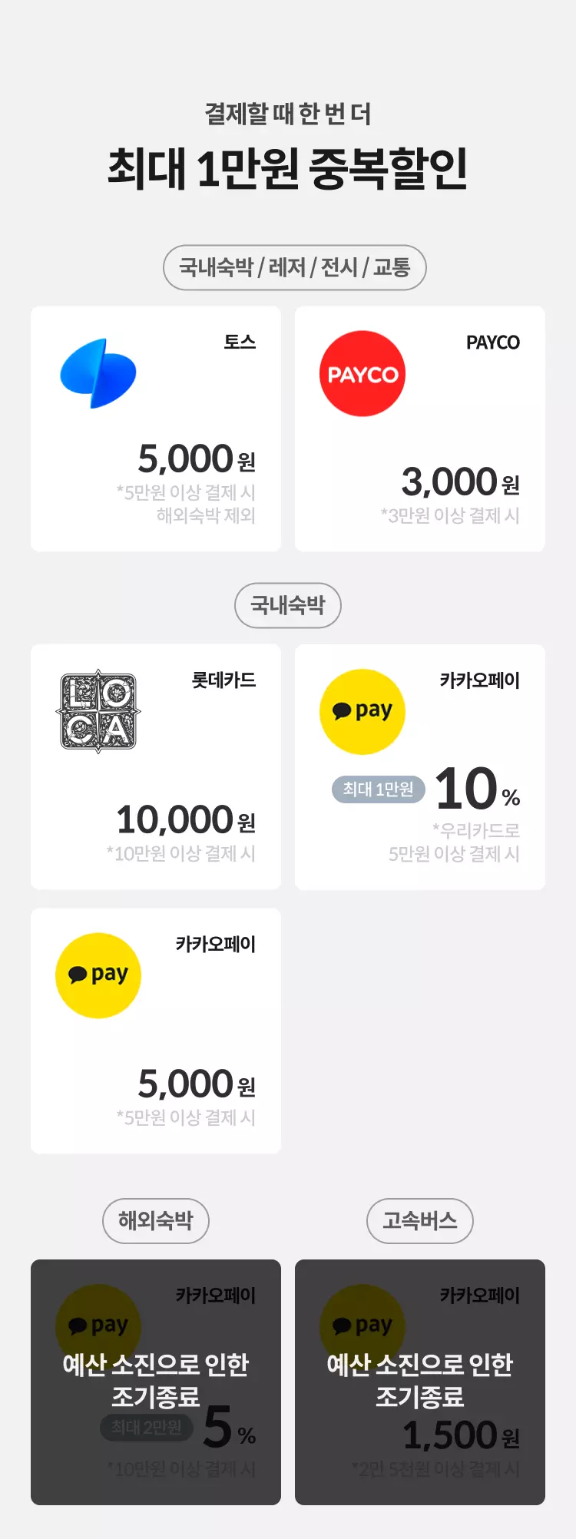Screen dimensions: 576x1539
Task: Open the PAYCO 3,000원 discount amount
Action: point(461,482)
